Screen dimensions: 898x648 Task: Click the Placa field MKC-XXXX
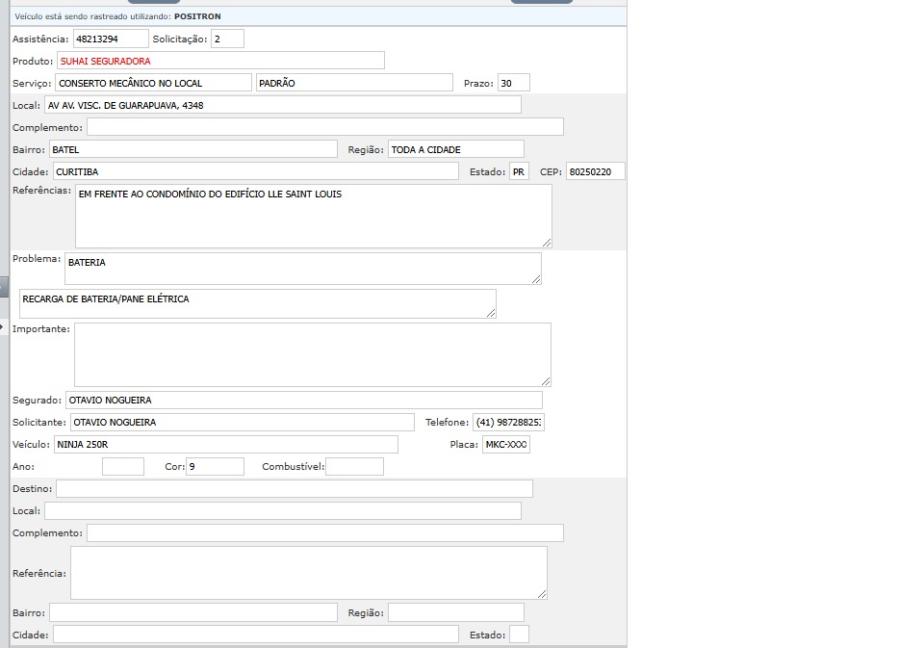[506, 444]
